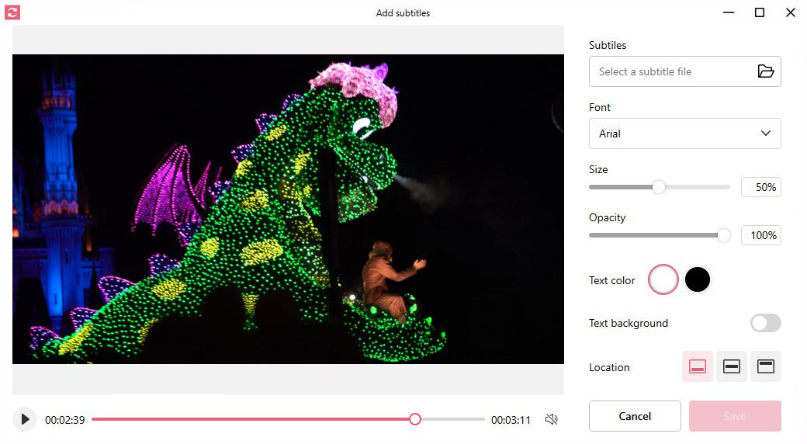Click the video preview frame
807x444 pixels.
coord(288,209)
